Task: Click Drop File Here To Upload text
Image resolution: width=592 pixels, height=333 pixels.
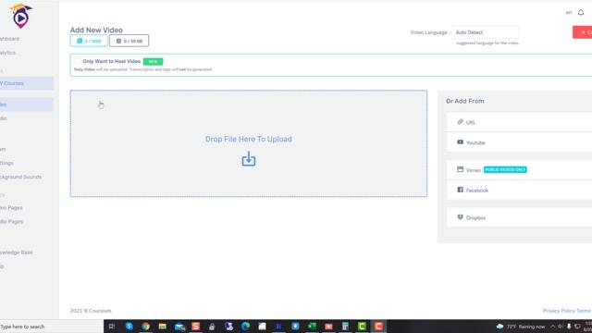Action: 249,139
